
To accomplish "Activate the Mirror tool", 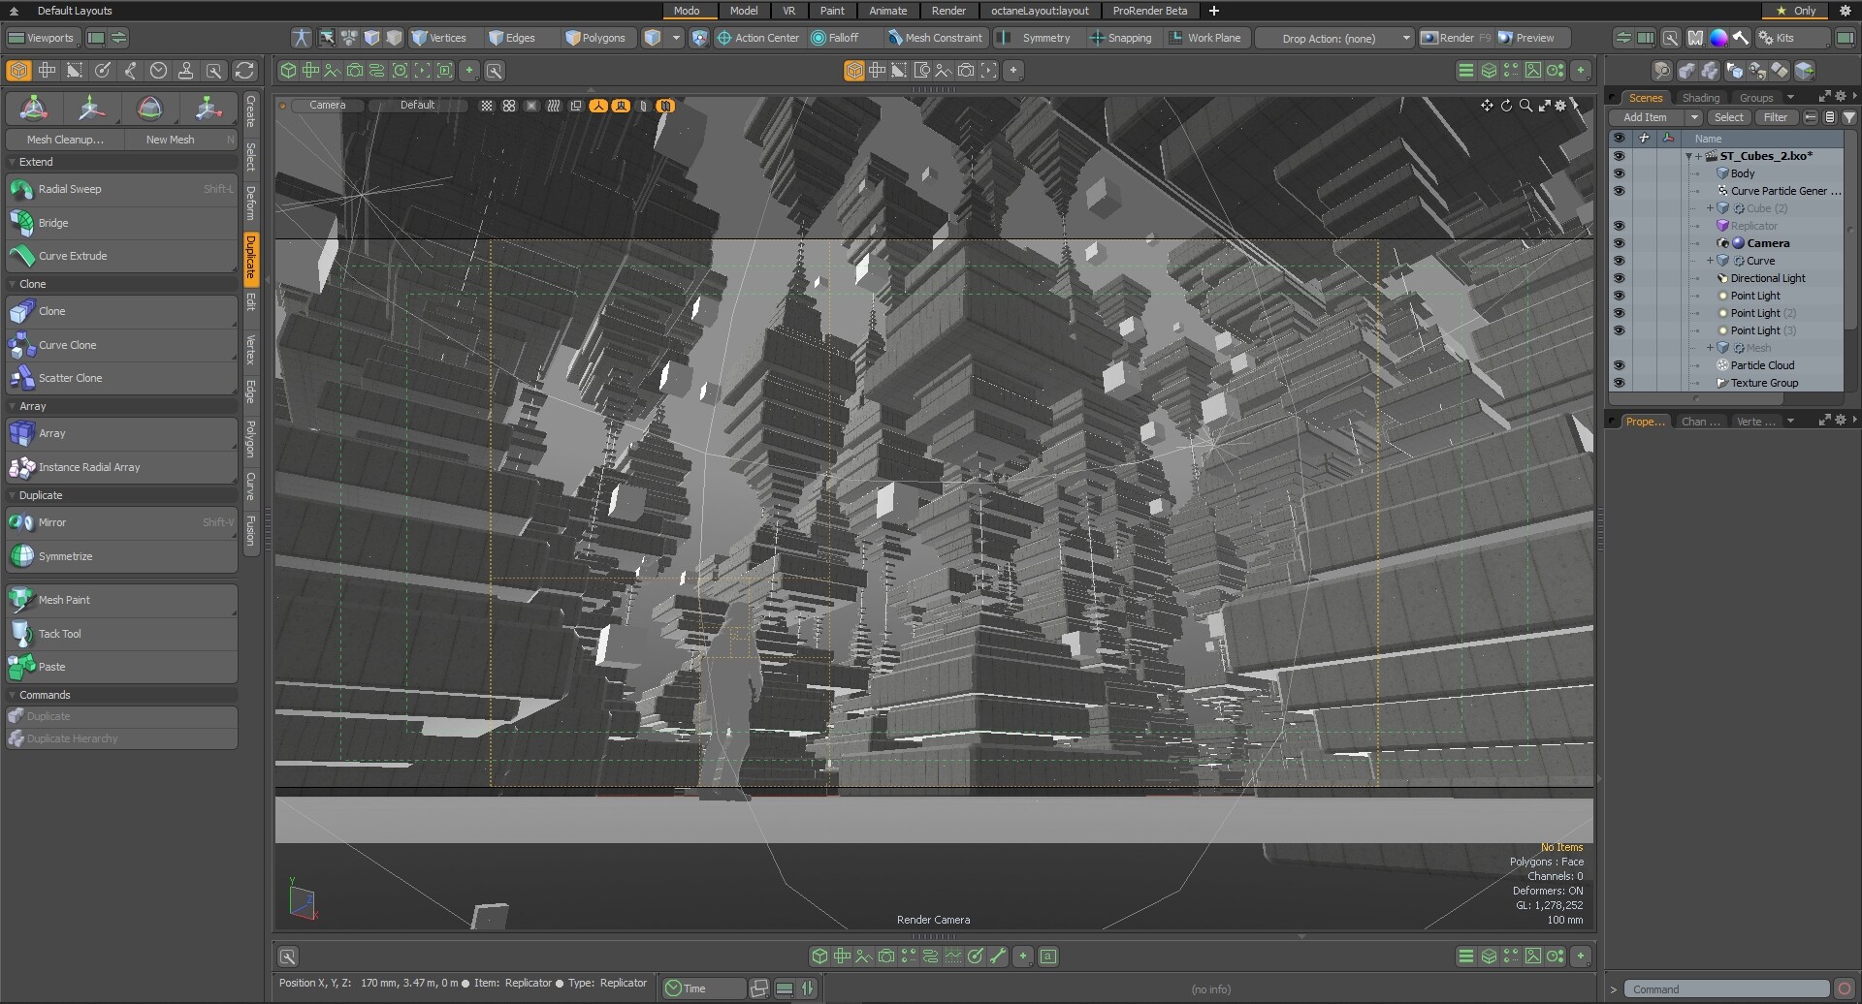I will pyautogui.click(x=121, y=522).
